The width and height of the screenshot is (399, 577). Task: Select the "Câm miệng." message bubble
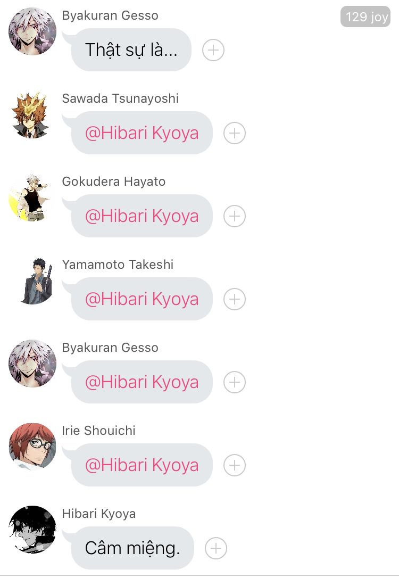pos(132,548)
